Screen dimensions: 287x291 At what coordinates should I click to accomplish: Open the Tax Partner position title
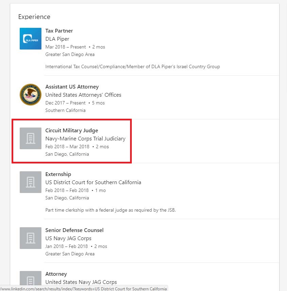[x=59, y=31]
